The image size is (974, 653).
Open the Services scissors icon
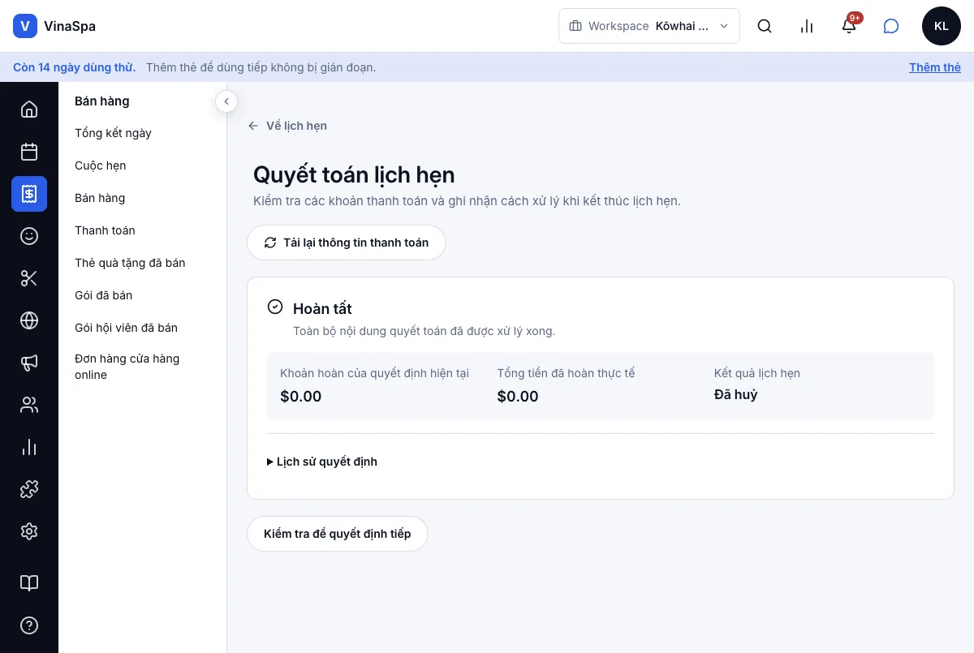(29, 278)
